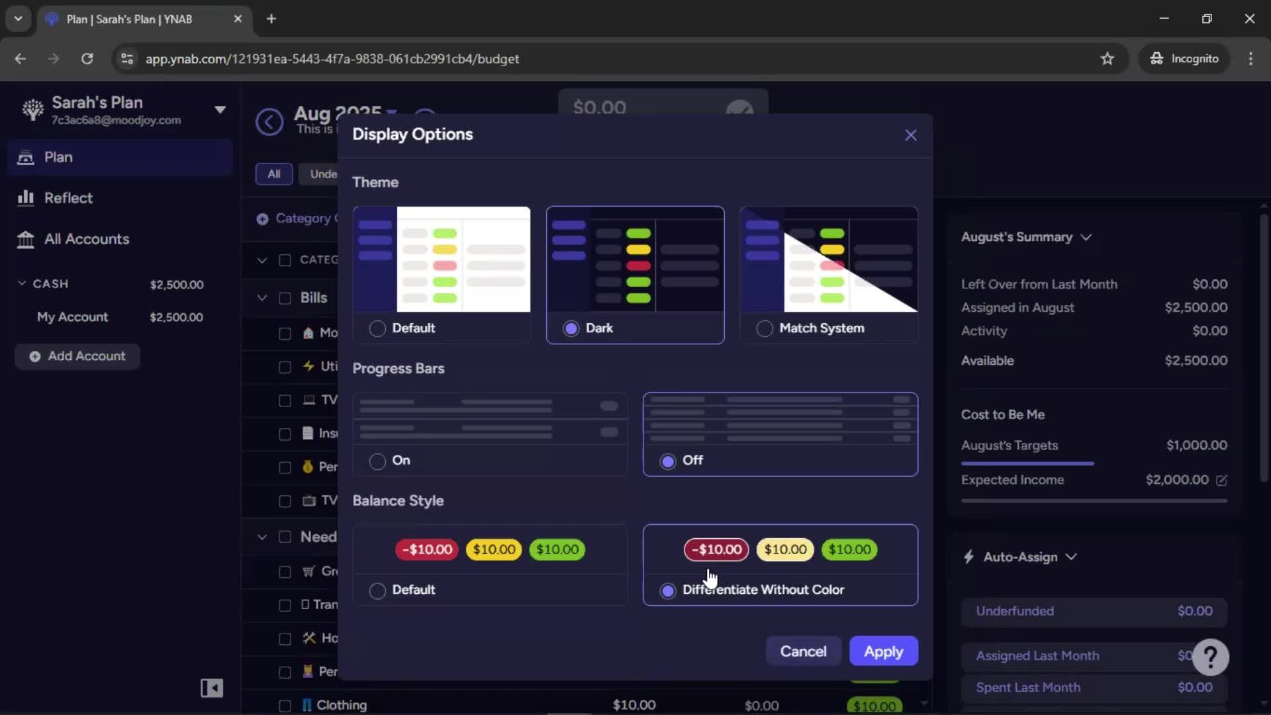This screenshot has width=1271, height=715.
Task: Click the Plan inbox icon in sidebar
Action: (x=25, y=158)
